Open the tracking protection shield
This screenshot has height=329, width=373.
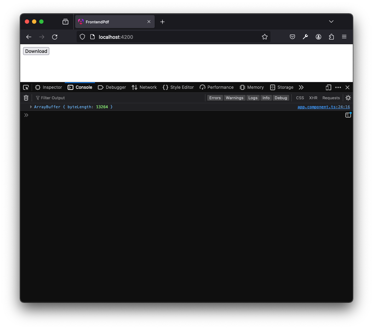[82, 37]
